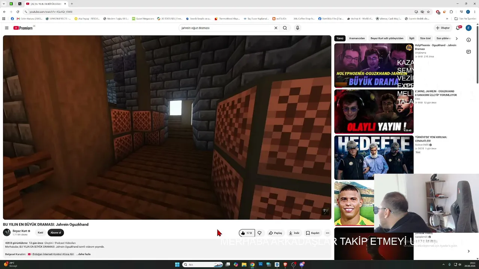This screenshot has width=479, height=269.
Task: Switch to the active YouTube browser tab
Action: pos(46,4)
